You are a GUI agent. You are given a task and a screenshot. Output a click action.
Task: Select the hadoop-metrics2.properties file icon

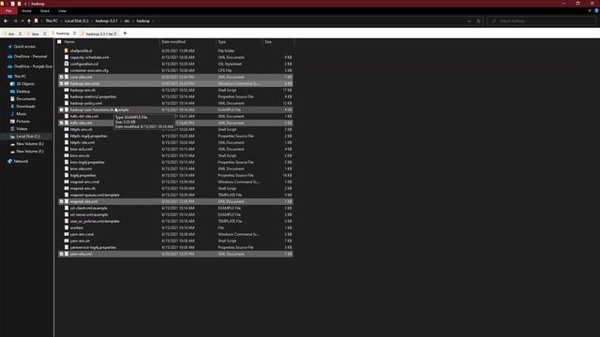tap(67, 96)
